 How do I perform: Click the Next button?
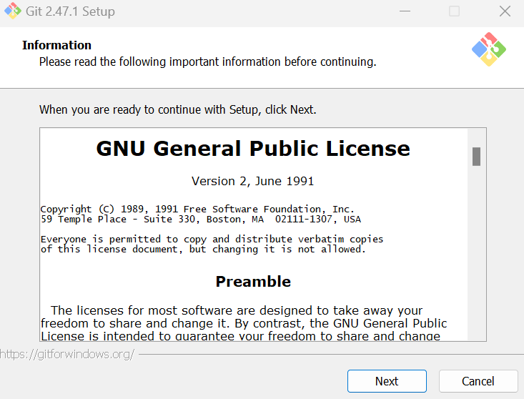coord(387,381)
